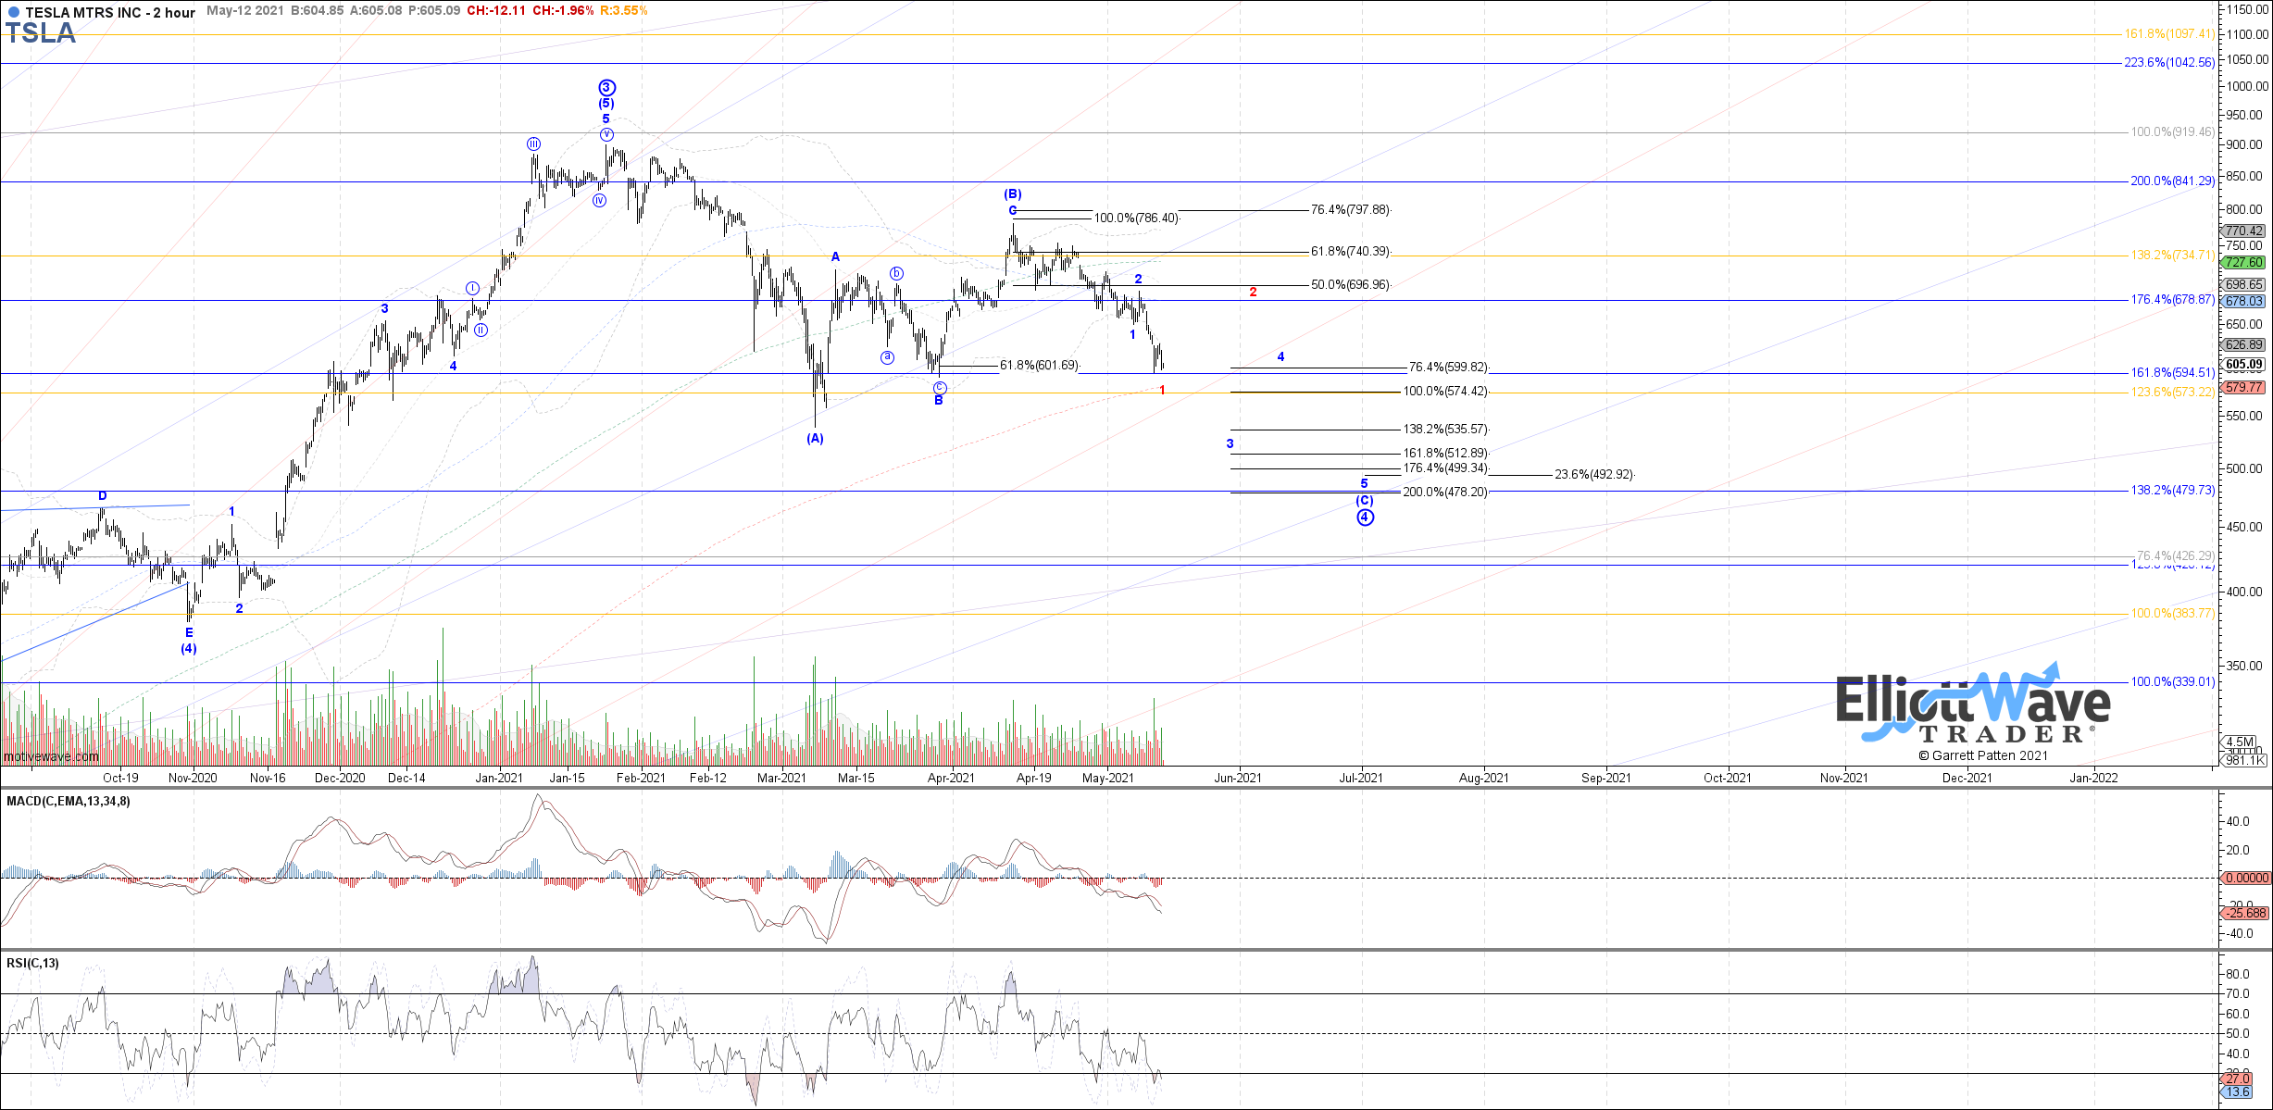The height and width of the screenshot is (1110, 2273).
Task: Click the '61.8%(601.69)' retracement label
Action: 1040,366
